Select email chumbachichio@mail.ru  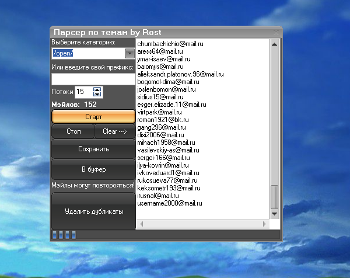coord(170,44)
